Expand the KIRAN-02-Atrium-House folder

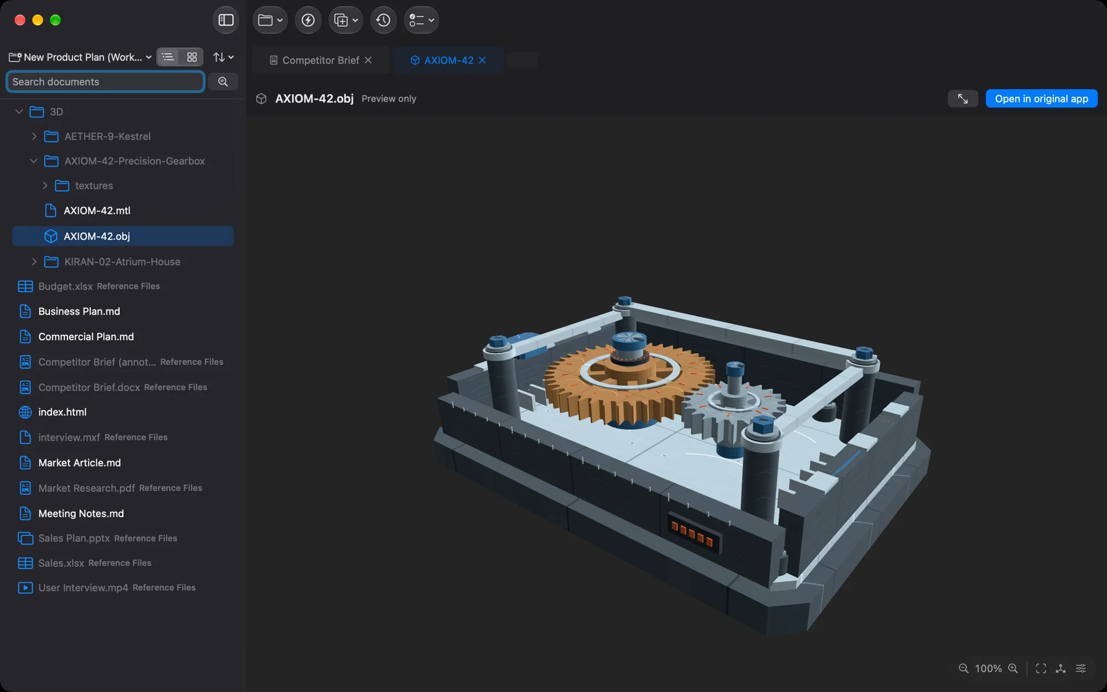click(34, 262)
